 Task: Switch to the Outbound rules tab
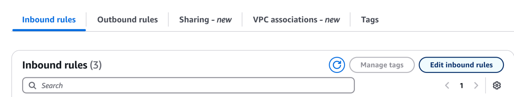(128, 20)
